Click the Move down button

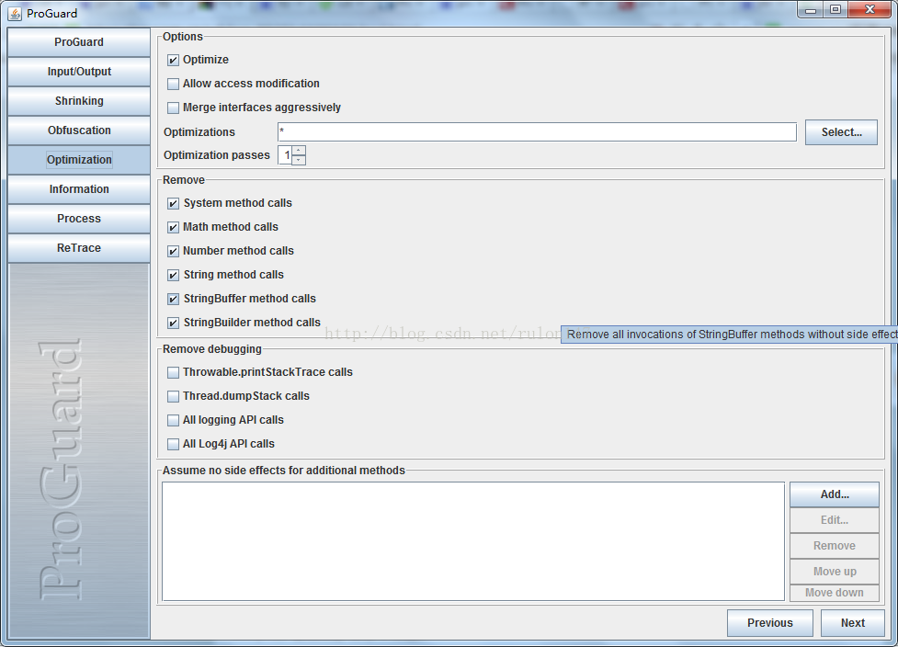click(x=835, y=593)
